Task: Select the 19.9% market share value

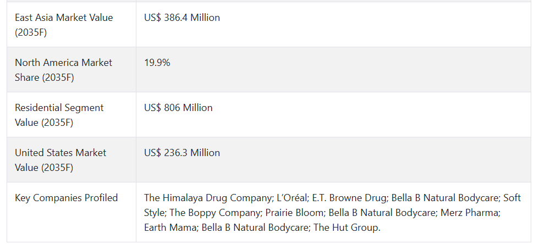Action: (x=157, y=63)
